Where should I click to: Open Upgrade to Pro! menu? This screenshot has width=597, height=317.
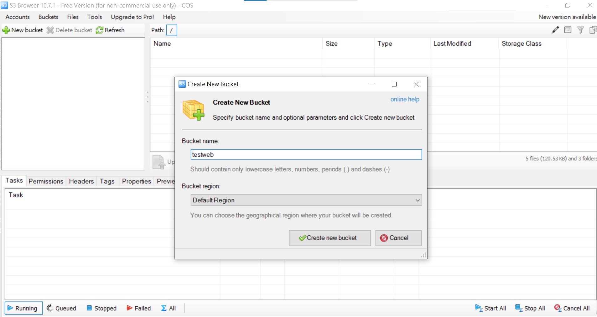132,17
